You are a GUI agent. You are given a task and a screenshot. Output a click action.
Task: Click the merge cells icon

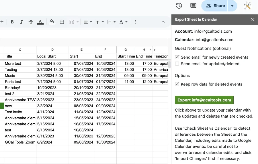72,22
